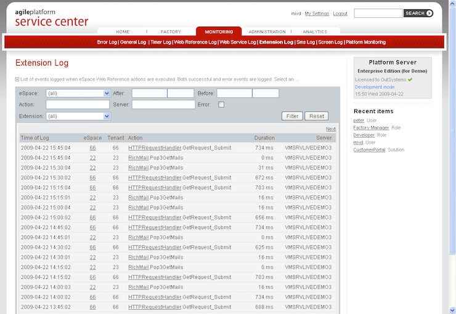Go to the Analytics tab
456x314 pixels.
click(x=315, y=31)
